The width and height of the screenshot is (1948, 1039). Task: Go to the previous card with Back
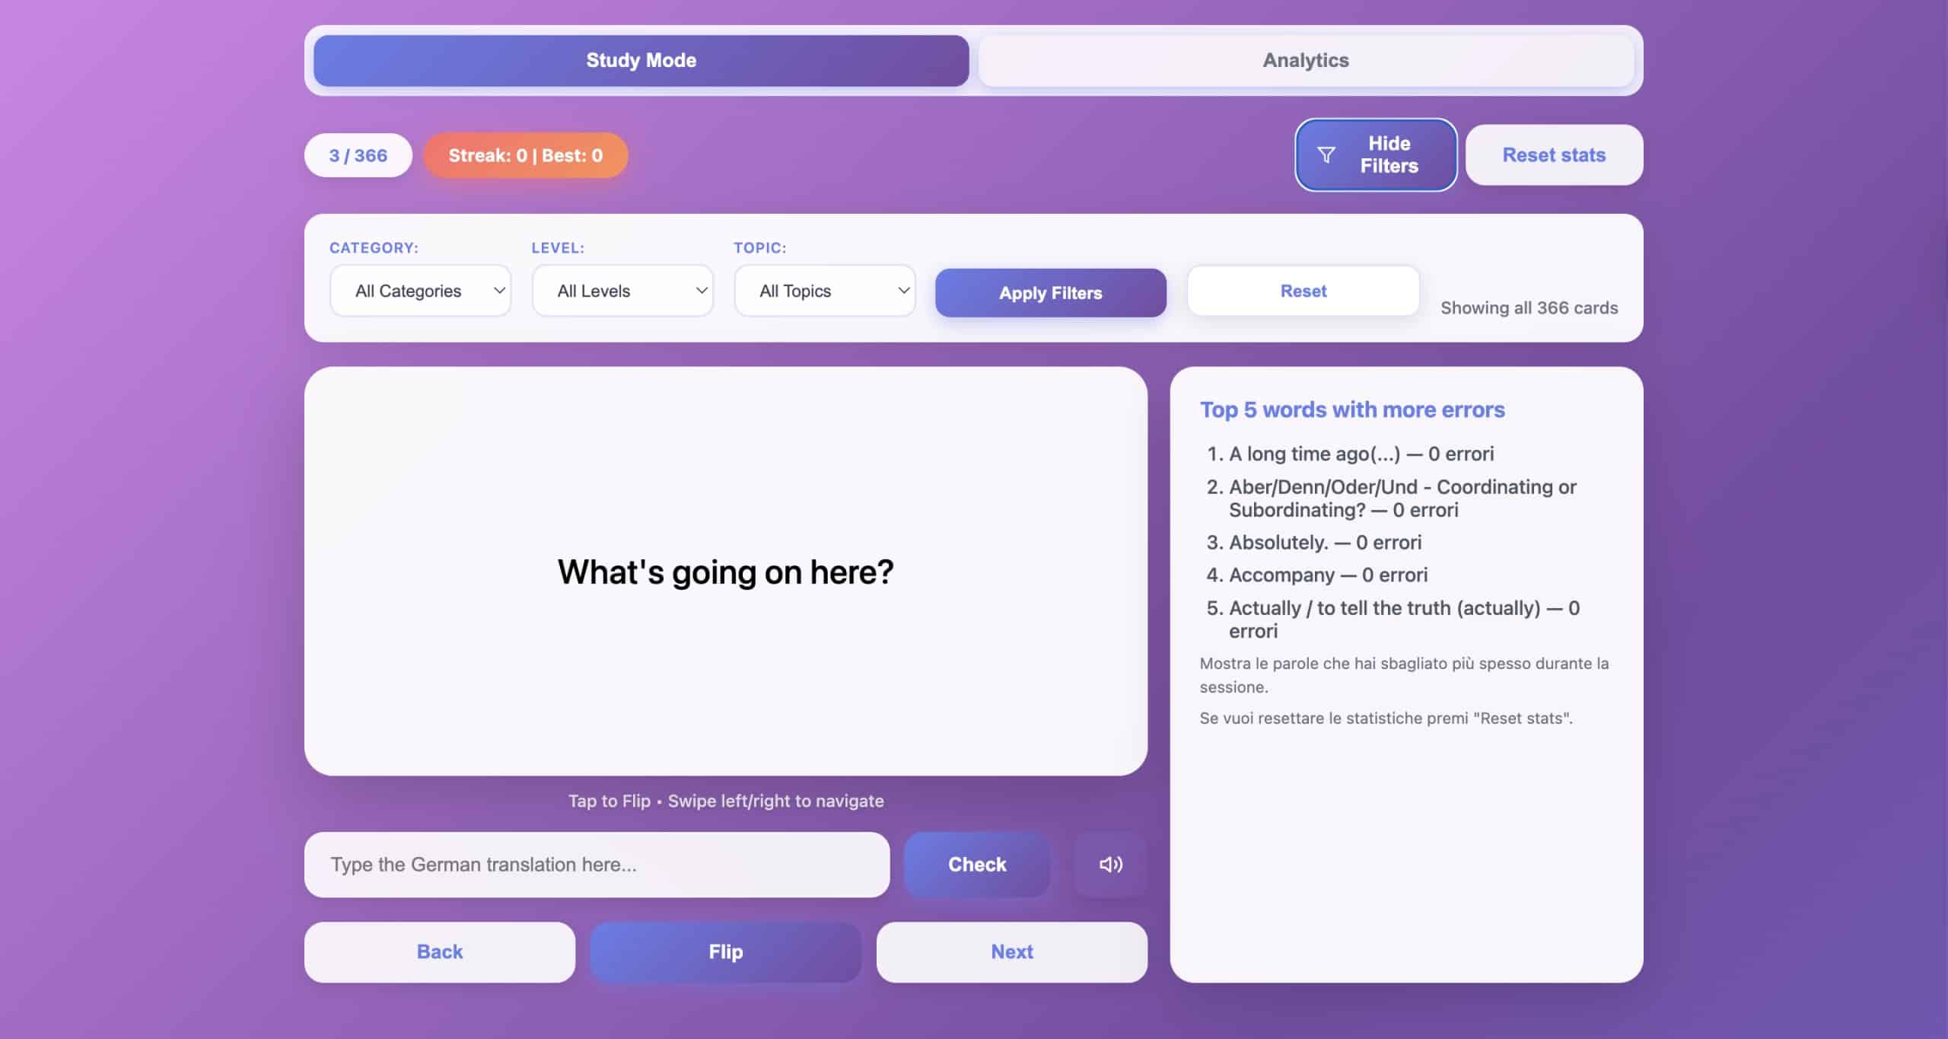(x=440, y=951)
